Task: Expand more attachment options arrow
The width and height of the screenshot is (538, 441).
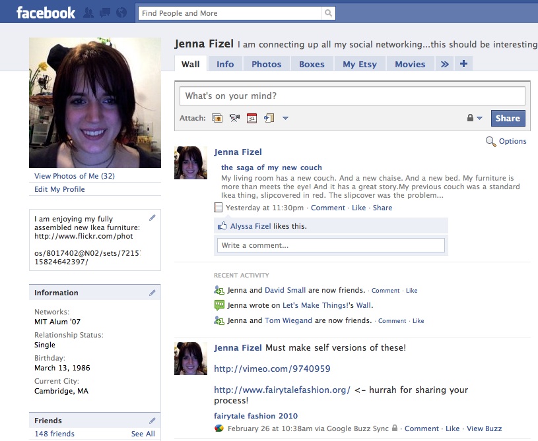Action: 285,118
